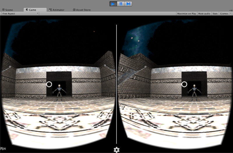Open the Cardboard settings gear icon
Viewport: 233px width, 153px height.
click(x=116, y=150)
